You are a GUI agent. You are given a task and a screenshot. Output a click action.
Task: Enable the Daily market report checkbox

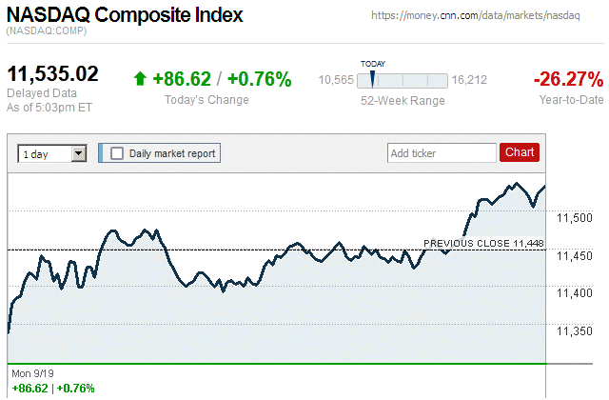[117, 153]
